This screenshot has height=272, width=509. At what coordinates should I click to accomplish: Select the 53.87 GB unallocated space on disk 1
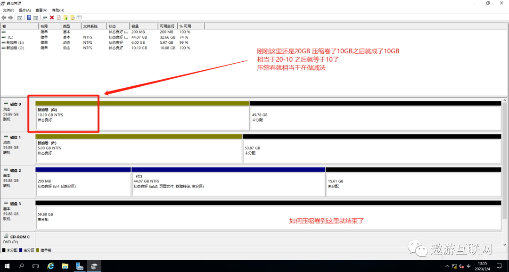click(x=372, y=148)
